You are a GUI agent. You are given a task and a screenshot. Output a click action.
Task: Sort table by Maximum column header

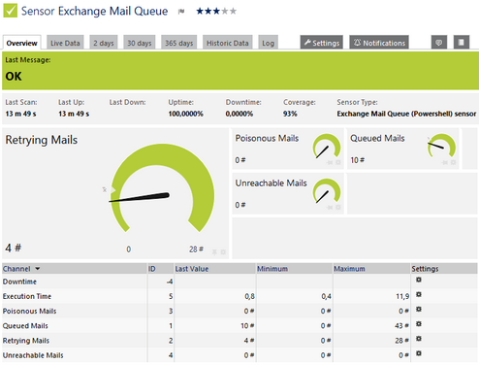(x=349, y=269)
